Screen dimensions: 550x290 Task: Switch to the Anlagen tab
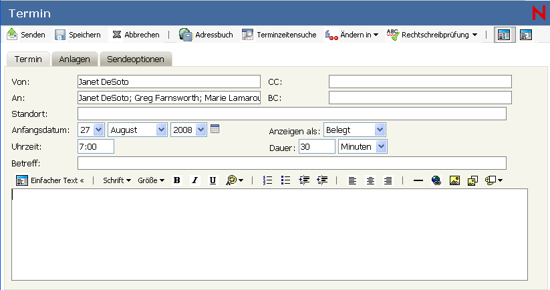coord(74,59)
